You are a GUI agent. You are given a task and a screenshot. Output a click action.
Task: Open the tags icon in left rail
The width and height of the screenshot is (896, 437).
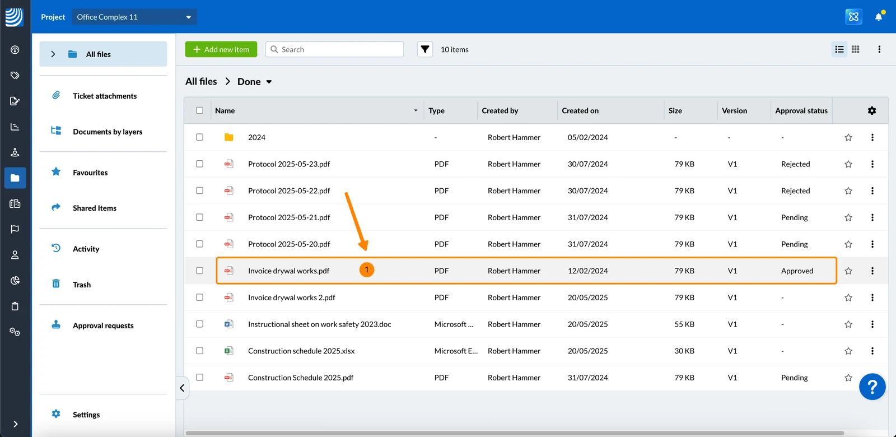(15, 75)
